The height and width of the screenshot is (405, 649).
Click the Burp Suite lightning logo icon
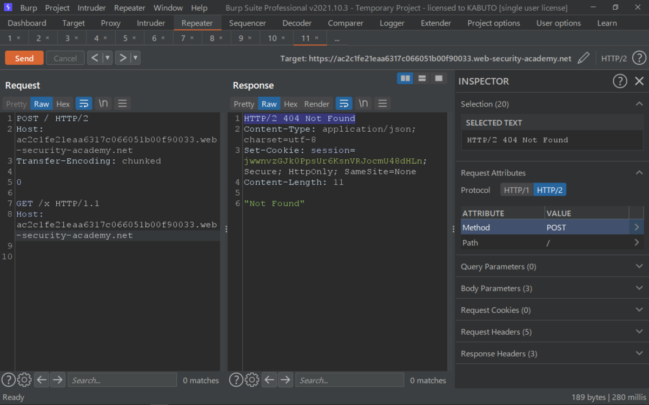pyautogui.click(x=8, y=8)
